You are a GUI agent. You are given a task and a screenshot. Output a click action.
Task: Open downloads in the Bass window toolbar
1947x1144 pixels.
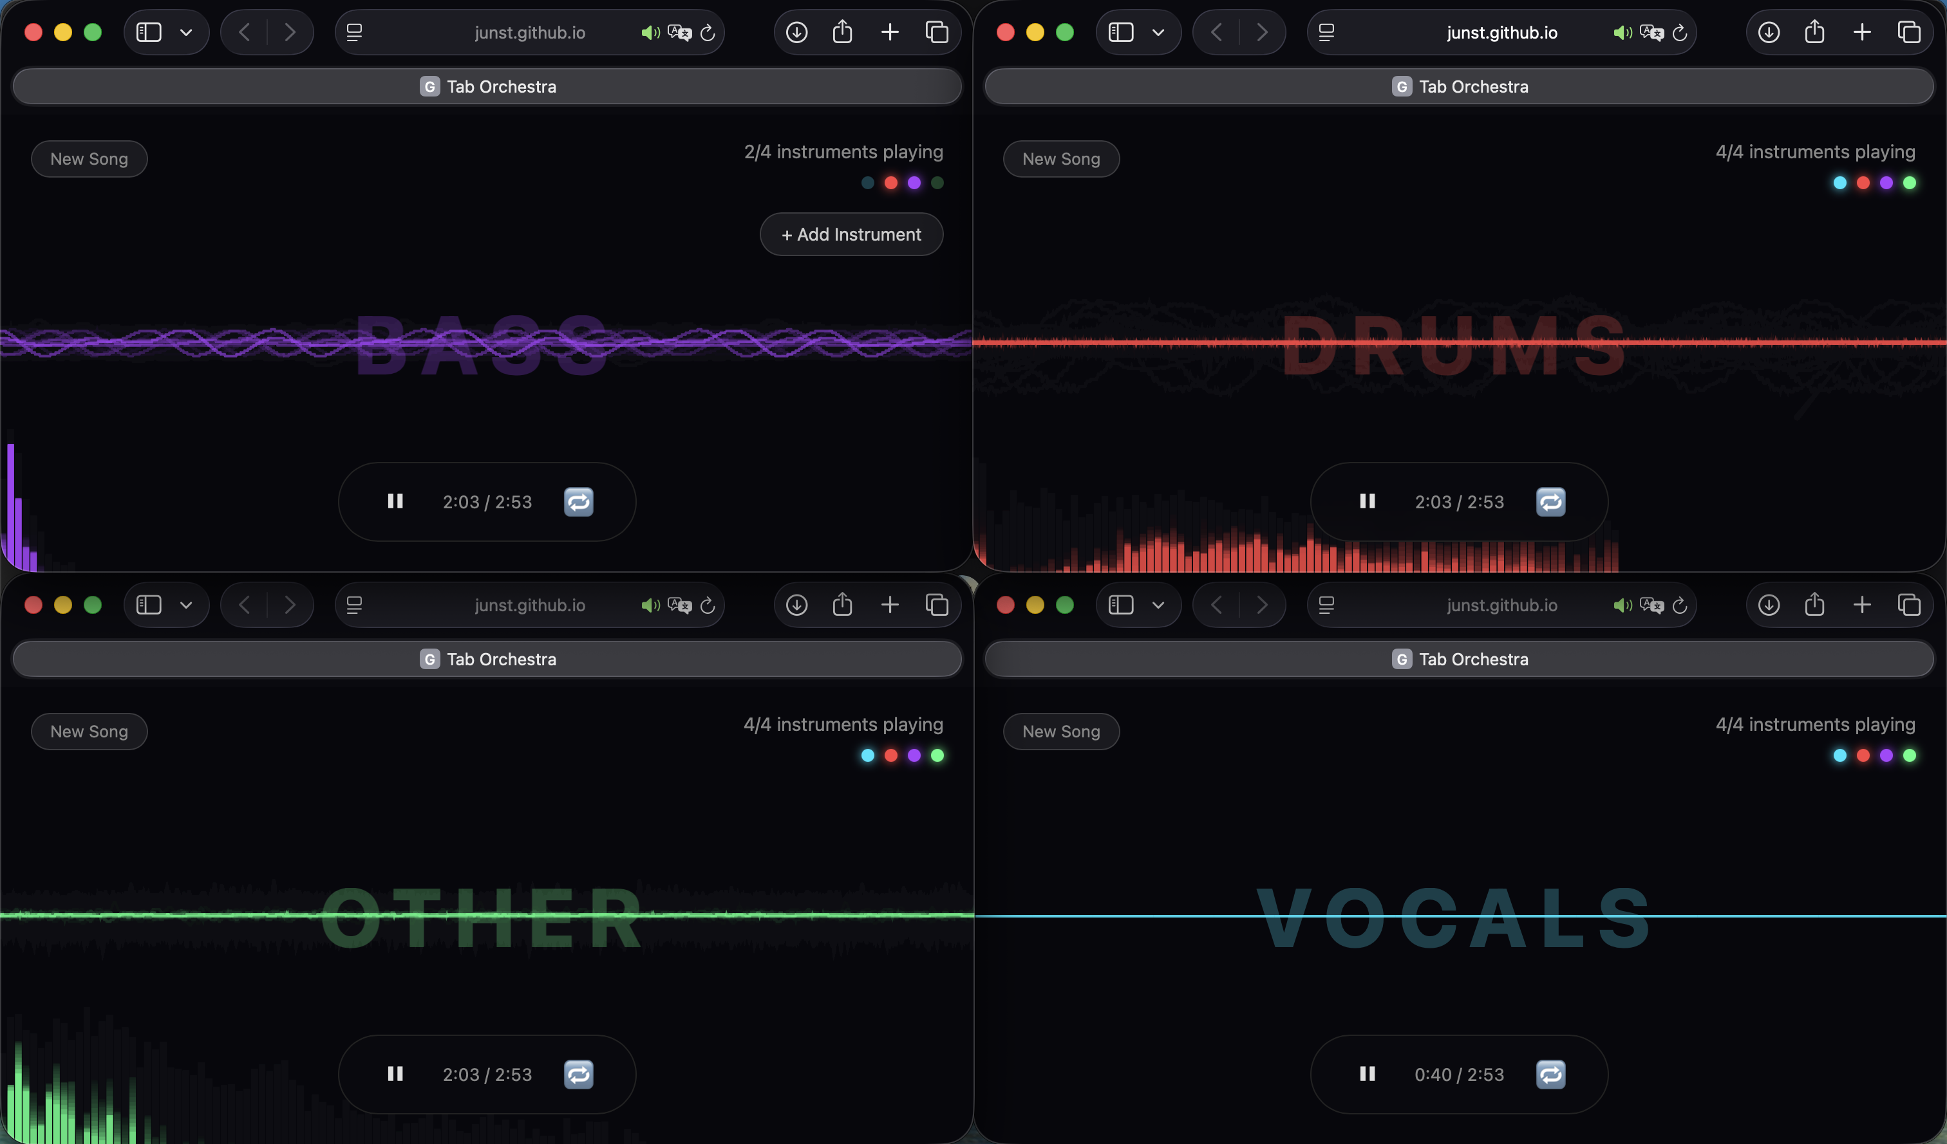(x=796, y=32)
